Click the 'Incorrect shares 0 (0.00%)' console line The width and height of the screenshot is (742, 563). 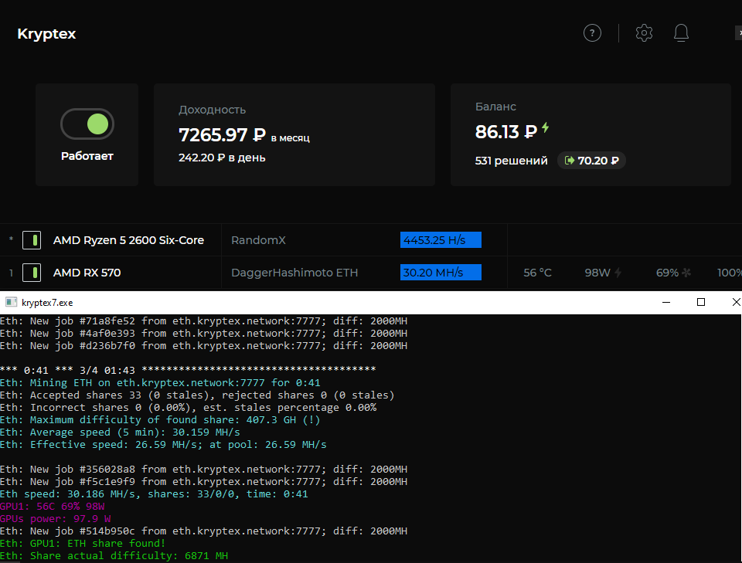pyautogui.click(x=189, y=408)
